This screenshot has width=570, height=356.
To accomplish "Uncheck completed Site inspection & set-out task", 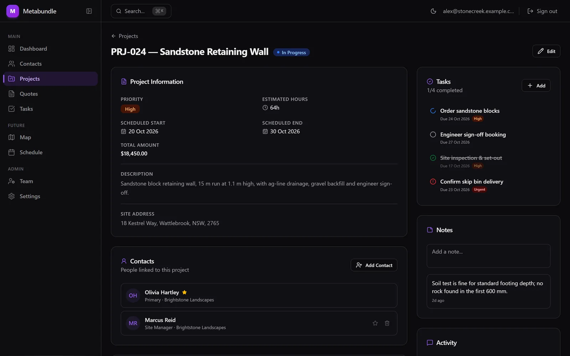I will (x=433, y=158).
